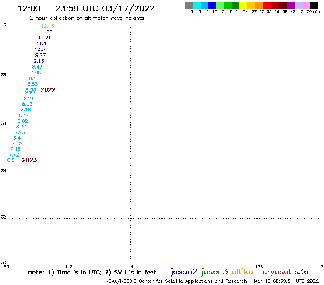
Task: Select the wave height value 11.21
Action: click(x=44, y=38)
